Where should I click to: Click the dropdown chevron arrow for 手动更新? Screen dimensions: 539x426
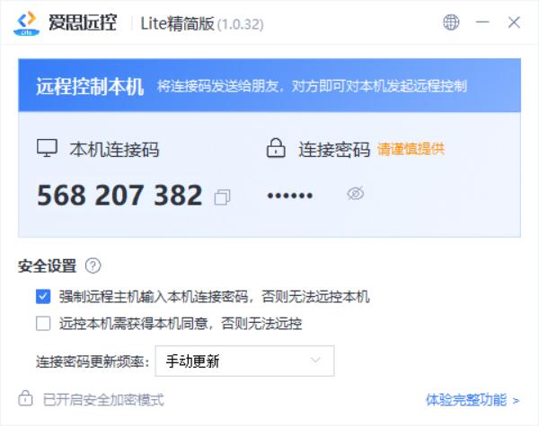pos(315,361)
